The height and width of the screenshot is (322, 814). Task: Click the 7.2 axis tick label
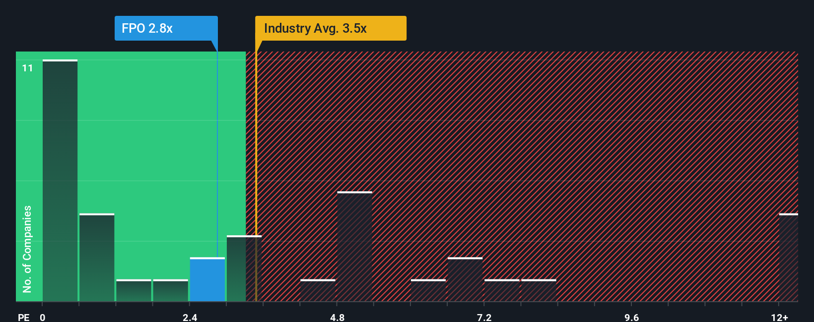(484, 318)
